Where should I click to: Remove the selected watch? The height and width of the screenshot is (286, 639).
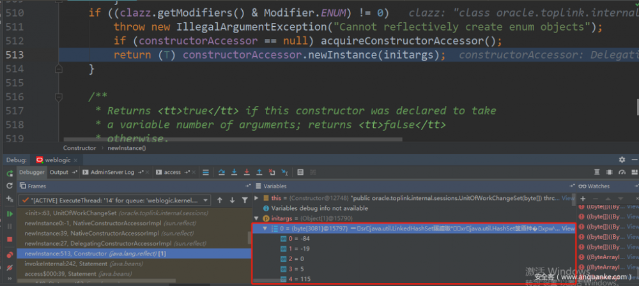click(x=596, y=199)
